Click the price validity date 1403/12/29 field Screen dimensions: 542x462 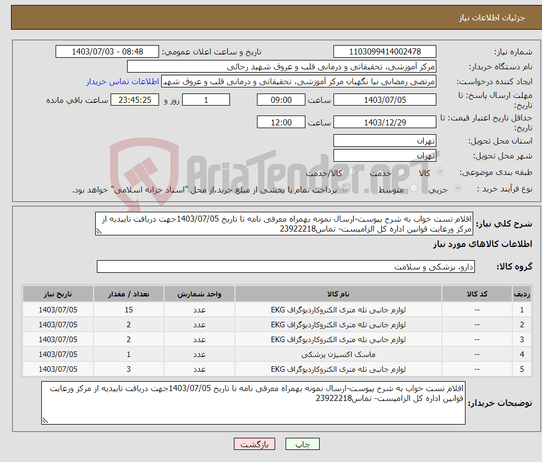point(385,122)
